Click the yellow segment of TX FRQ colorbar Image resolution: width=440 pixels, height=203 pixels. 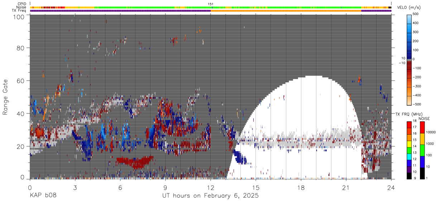409,144
